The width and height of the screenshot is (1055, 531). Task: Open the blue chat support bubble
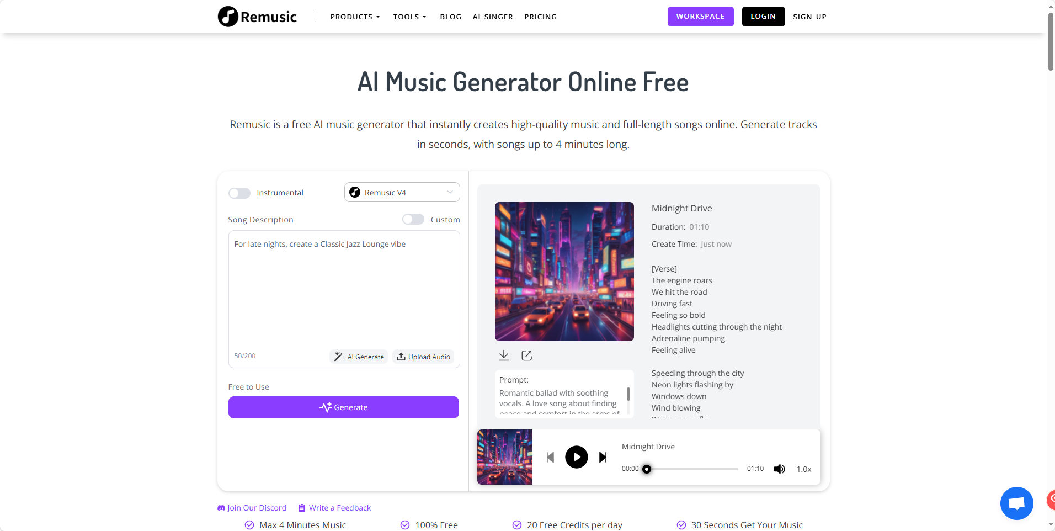click(1016, 503)
